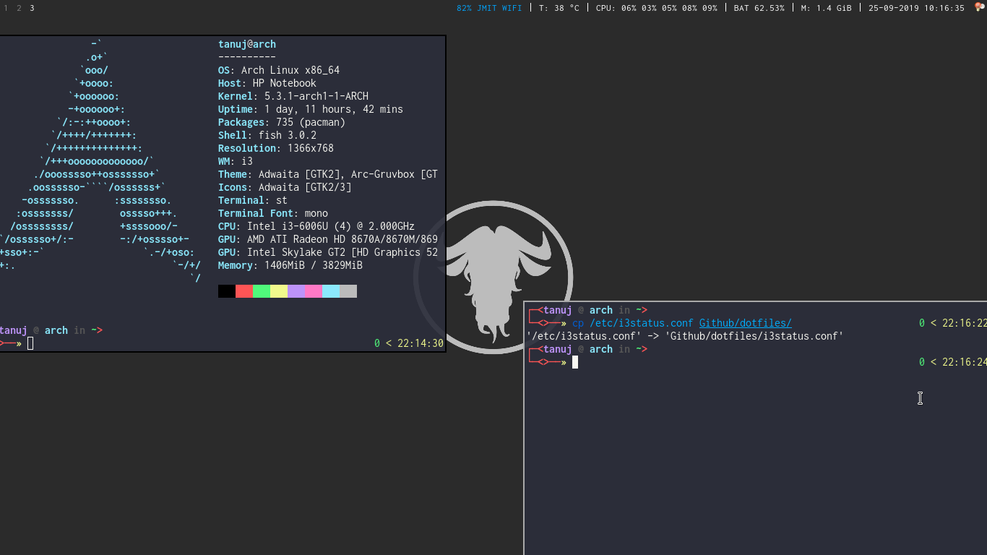Click the T: 38 °C temperature block
The width and height of the screenshot is (987, 555).
(559, 8)
